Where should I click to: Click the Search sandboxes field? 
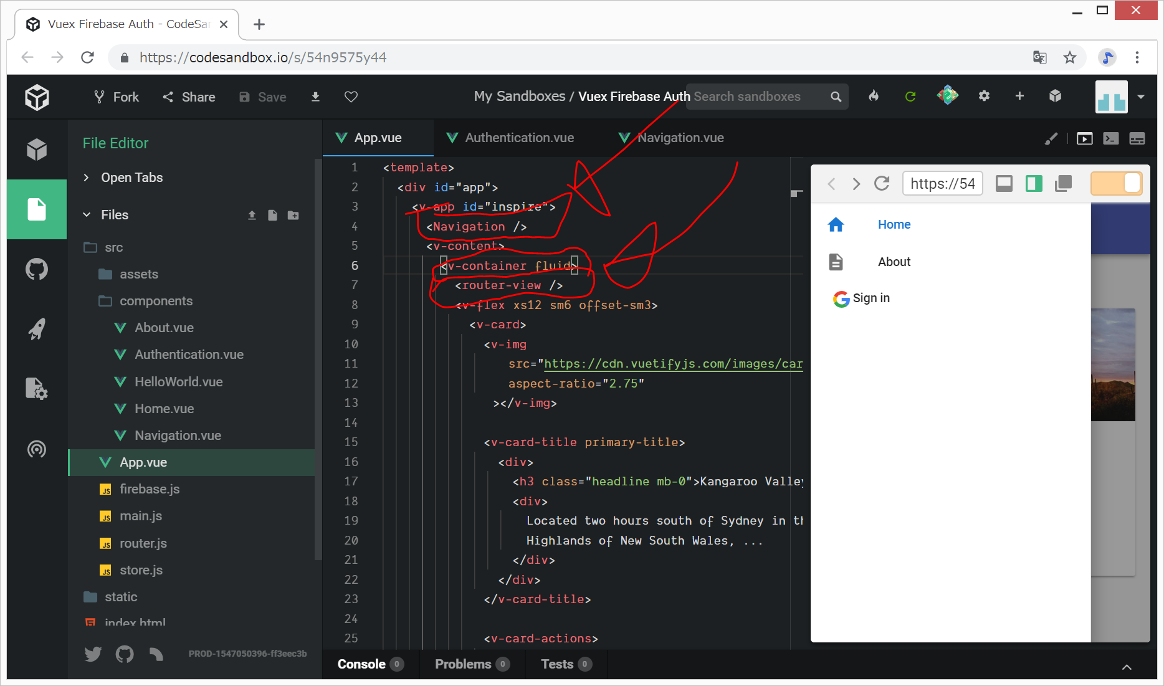[x=759, y=97]
